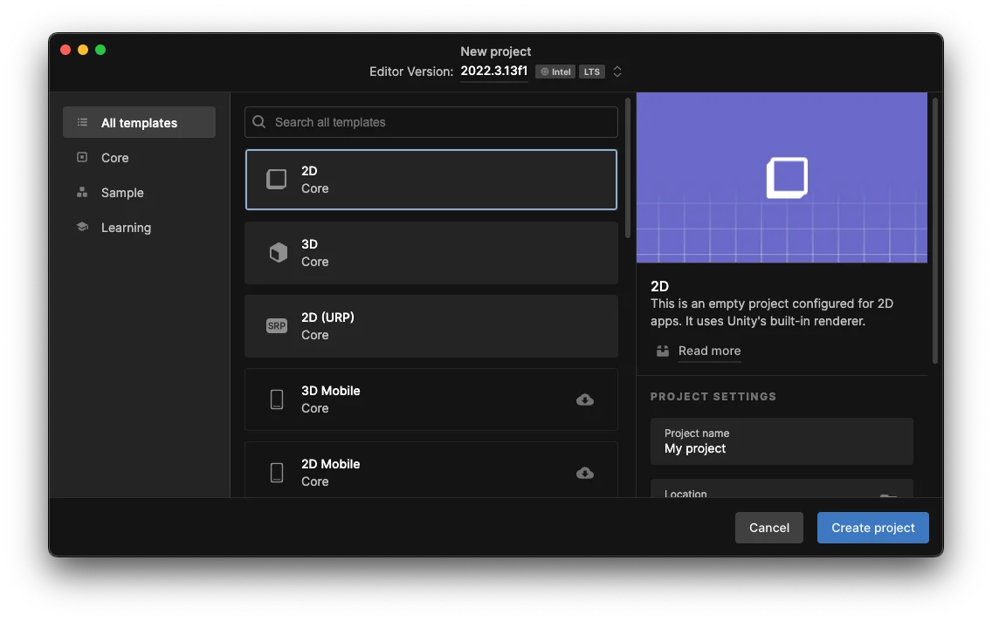
Task: Switch to the Core templates category
Action: [114, 158]
